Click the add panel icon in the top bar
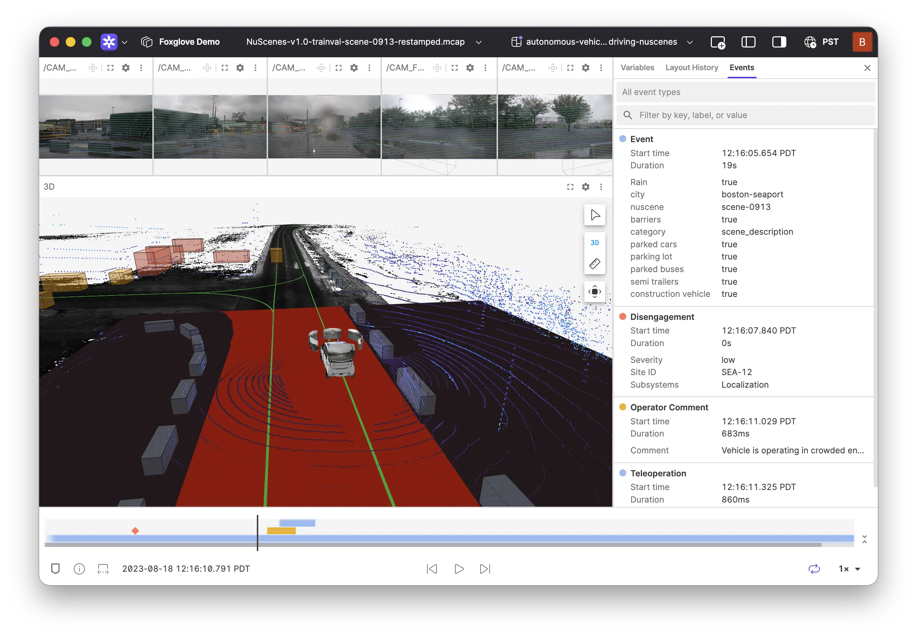The height and width of the screenshot is (637, 917). [x=717, y=42]
